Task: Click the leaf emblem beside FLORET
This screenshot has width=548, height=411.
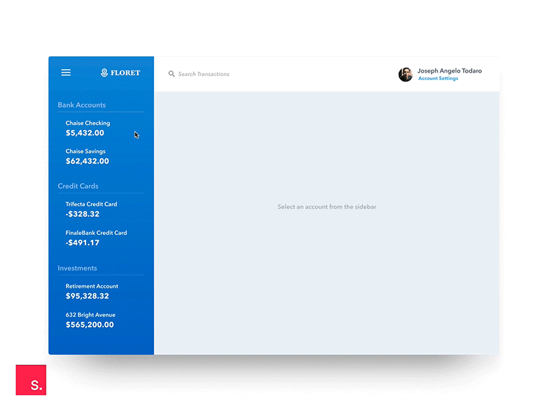Action: (104, 72)
